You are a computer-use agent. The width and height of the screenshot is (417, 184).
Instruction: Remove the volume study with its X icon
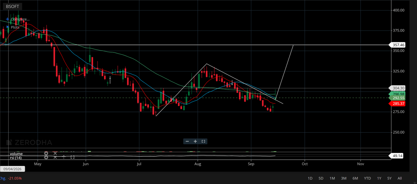coord(55,153)
